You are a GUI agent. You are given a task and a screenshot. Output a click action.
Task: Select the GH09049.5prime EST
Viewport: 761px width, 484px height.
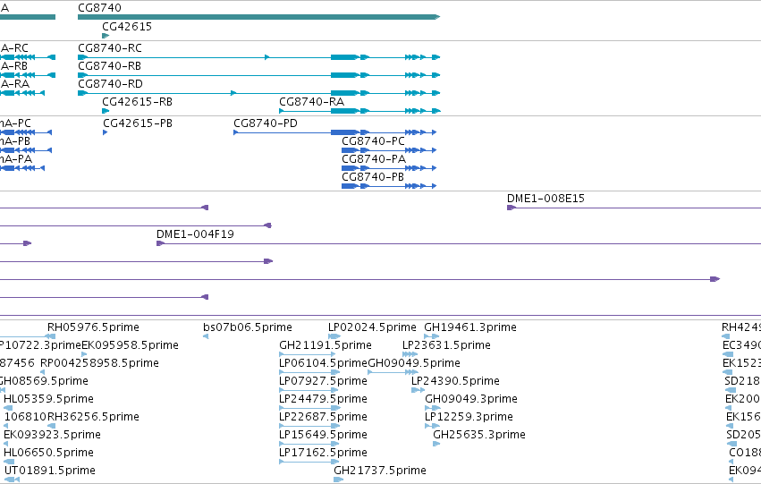pos(393,372)
